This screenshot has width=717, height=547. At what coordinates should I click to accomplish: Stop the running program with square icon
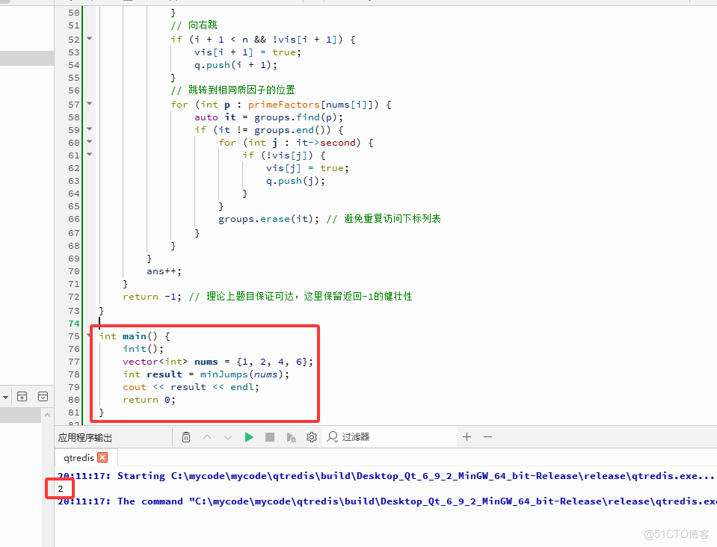[270, 437]
